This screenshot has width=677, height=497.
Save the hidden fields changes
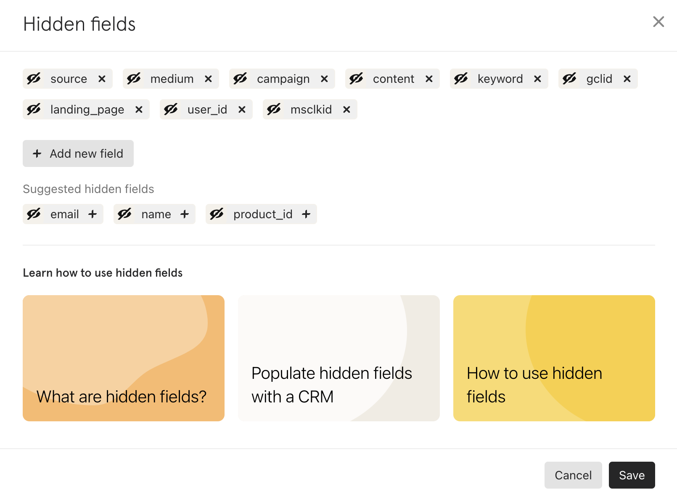click(x=632, y=475)
